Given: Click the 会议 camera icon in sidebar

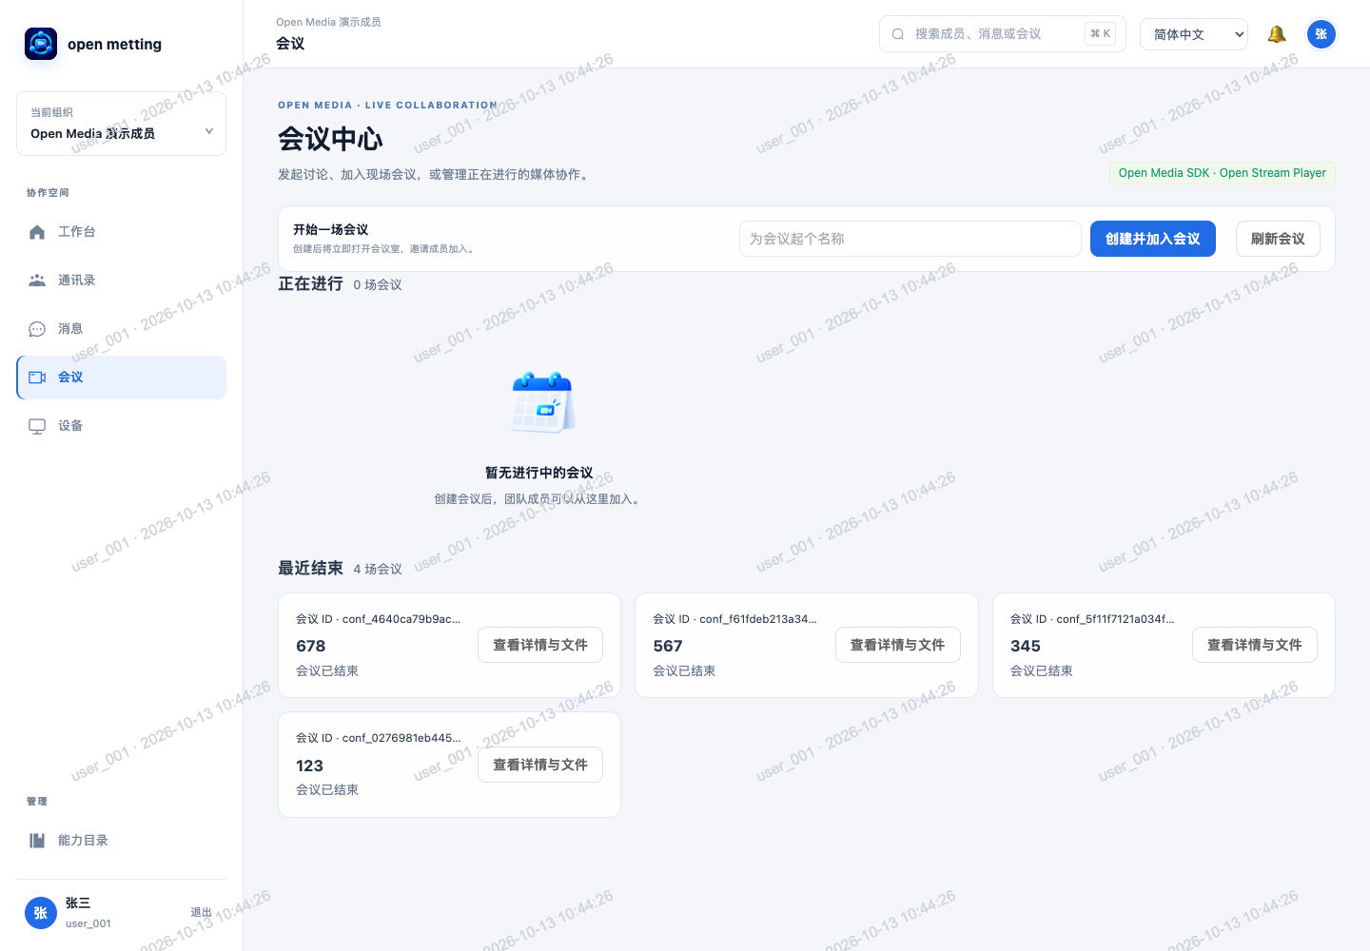Looking at the screenshot, I should [37, 378].
